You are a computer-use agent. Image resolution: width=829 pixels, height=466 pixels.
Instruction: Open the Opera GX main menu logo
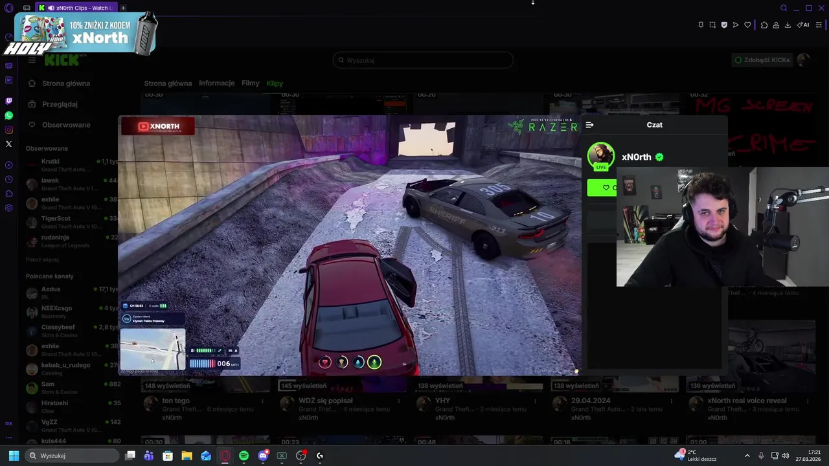[x=8, y=8]
